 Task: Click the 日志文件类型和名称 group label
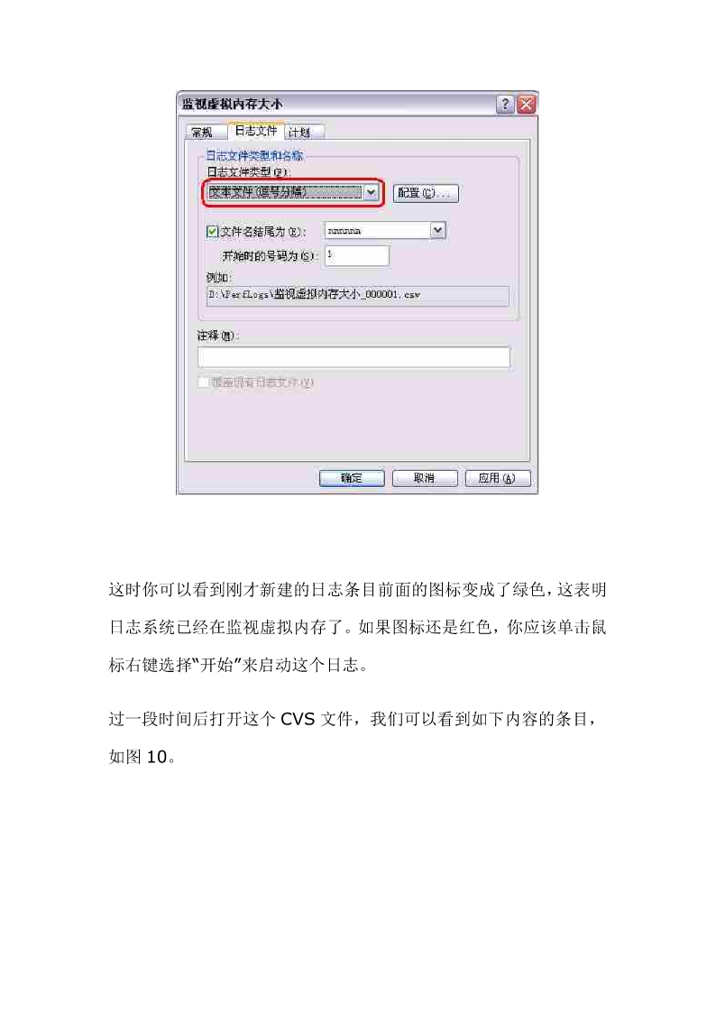(254, 156)
